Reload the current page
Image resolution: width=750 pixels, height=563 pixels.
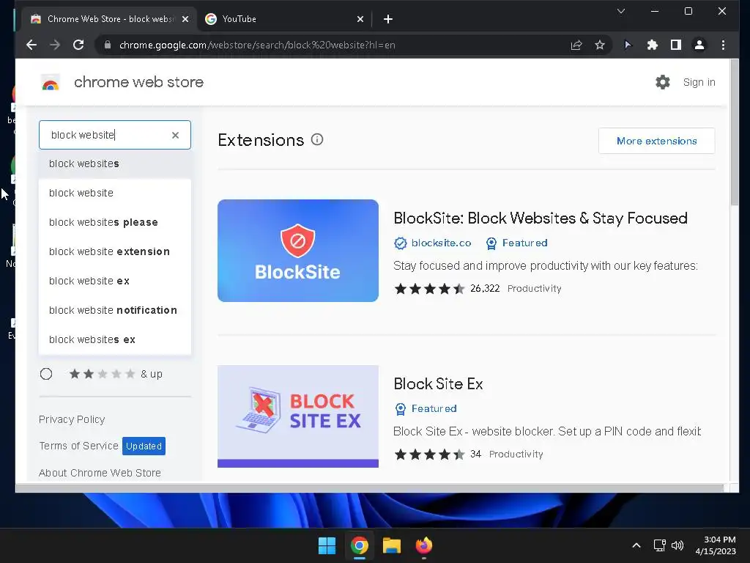(x=78, y=45)
